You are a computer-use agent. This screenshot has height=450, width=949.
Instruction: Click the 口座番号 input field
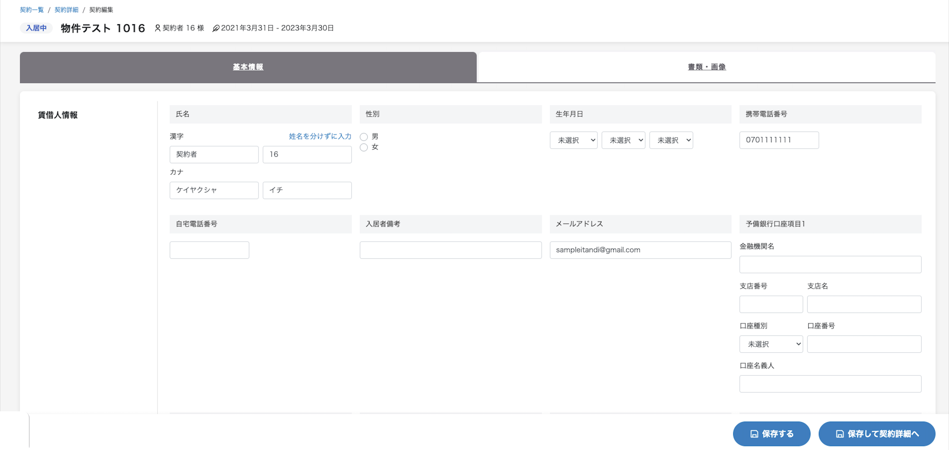864,344
